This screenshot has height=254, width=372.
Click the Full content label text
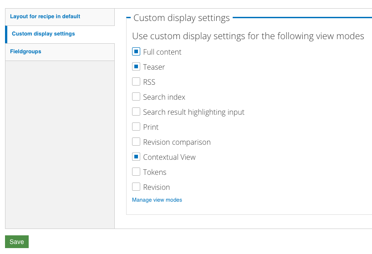162,52
